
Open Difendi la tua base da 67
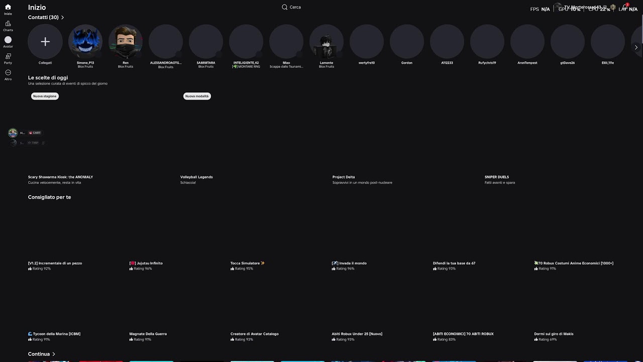(454, 263)
